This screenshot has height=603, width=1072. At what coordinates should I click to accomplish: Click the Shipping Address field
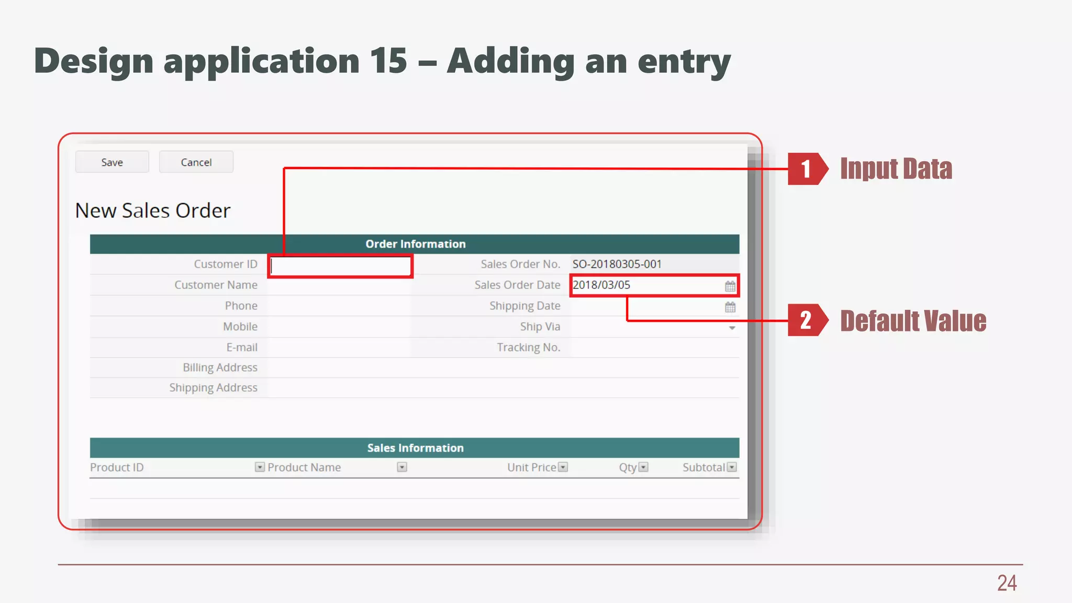pyautogui.click(x=504, y=388)
